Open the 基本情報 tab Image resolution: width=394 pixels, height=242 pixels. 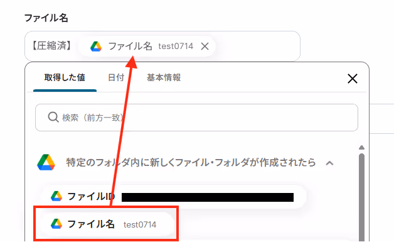pyautogui.click(x=164, y=77)
